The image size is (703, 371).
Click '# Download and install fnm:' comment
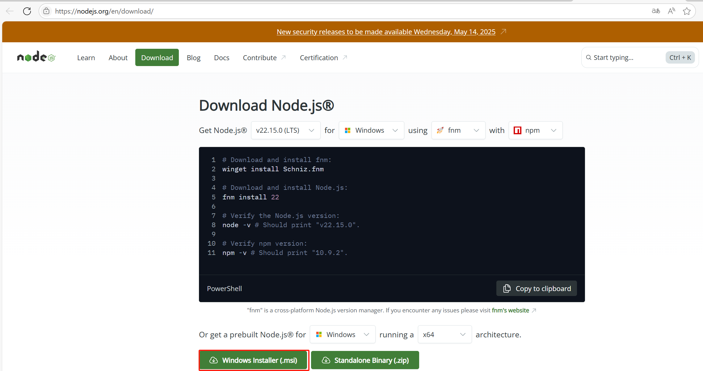point(277,160)
